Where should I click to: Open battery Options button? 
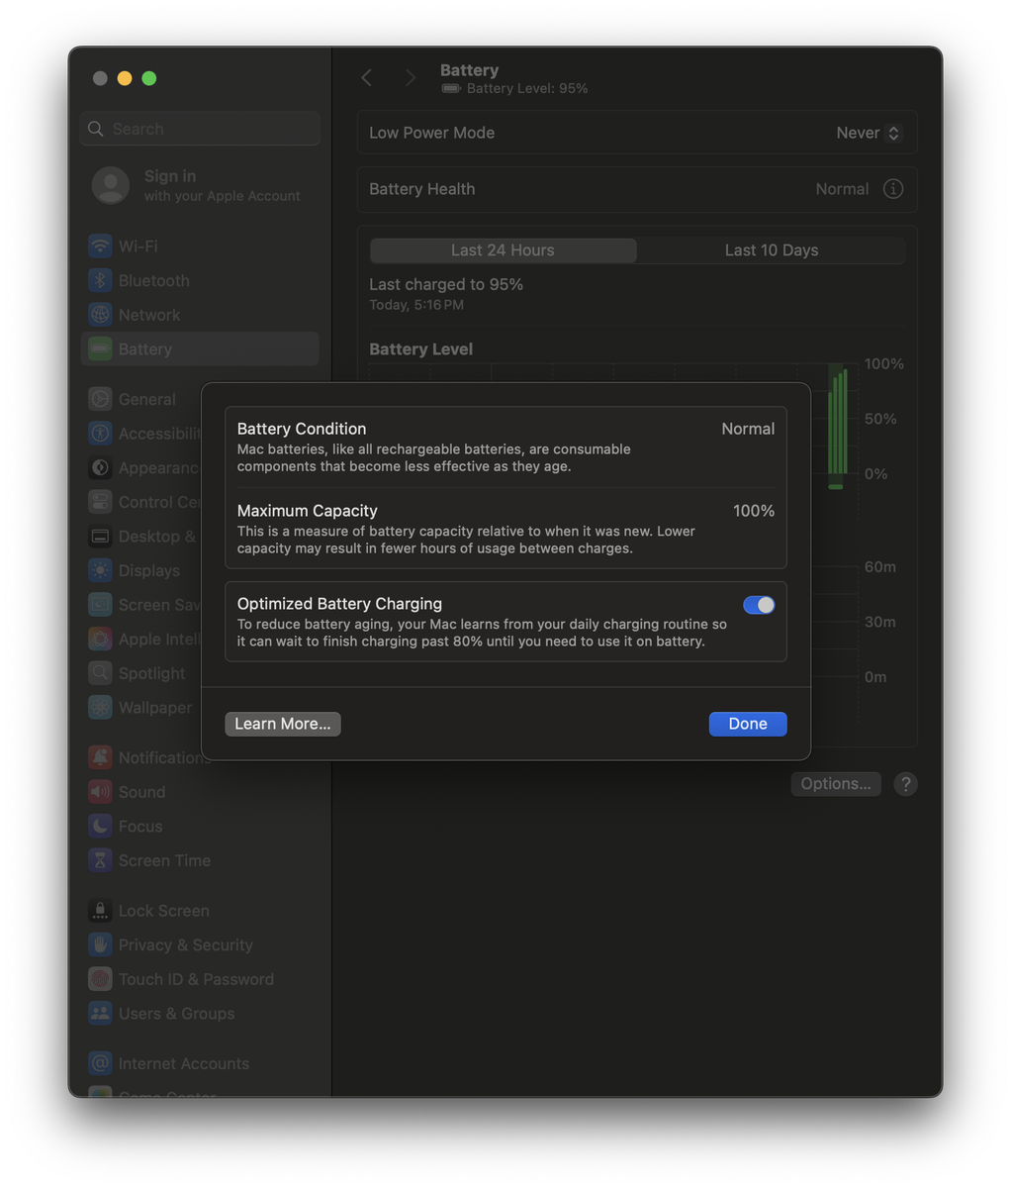pyautogui.click(x=836, y=784)
